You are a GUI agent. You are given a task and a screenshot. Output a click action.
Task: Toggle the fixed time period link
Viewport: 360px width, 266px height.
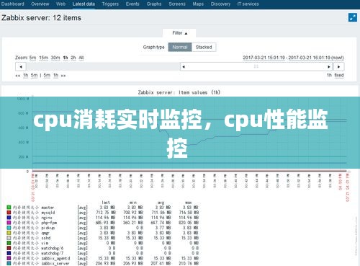click(339, 75)
